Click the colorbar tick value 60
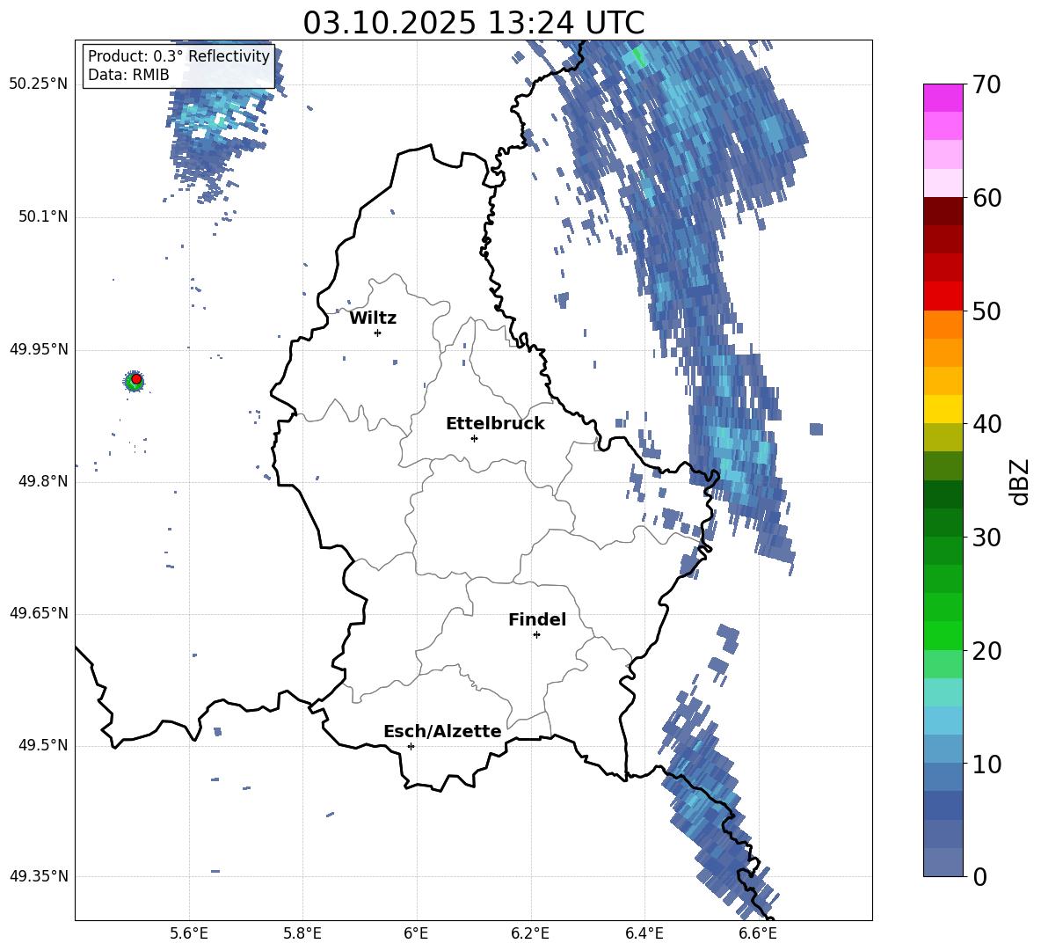Screen dimensions: 1041x951 [986, 198]
